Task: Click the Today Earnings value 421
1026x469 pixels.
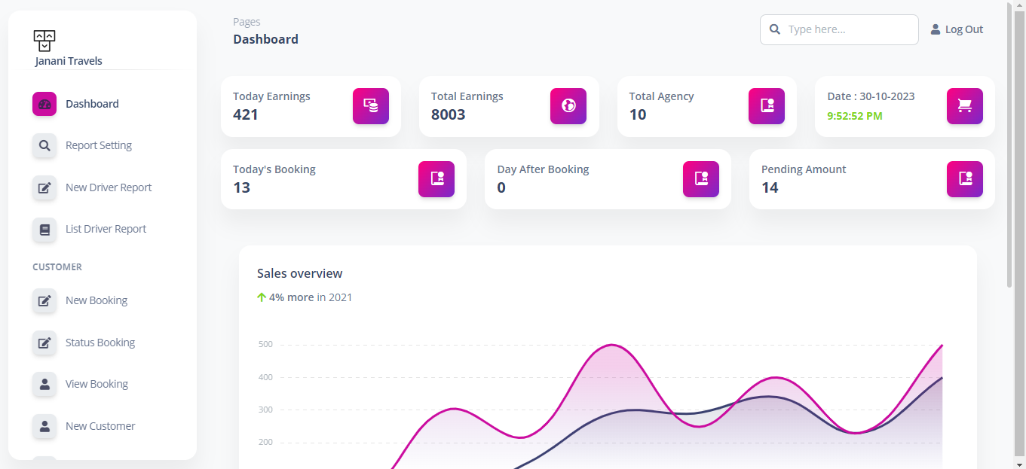Action: [246, 114]
